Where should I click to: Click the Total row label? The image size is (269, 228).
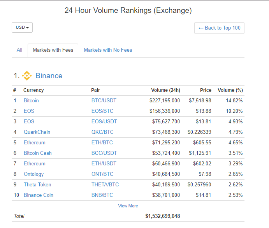pos(19,216)
